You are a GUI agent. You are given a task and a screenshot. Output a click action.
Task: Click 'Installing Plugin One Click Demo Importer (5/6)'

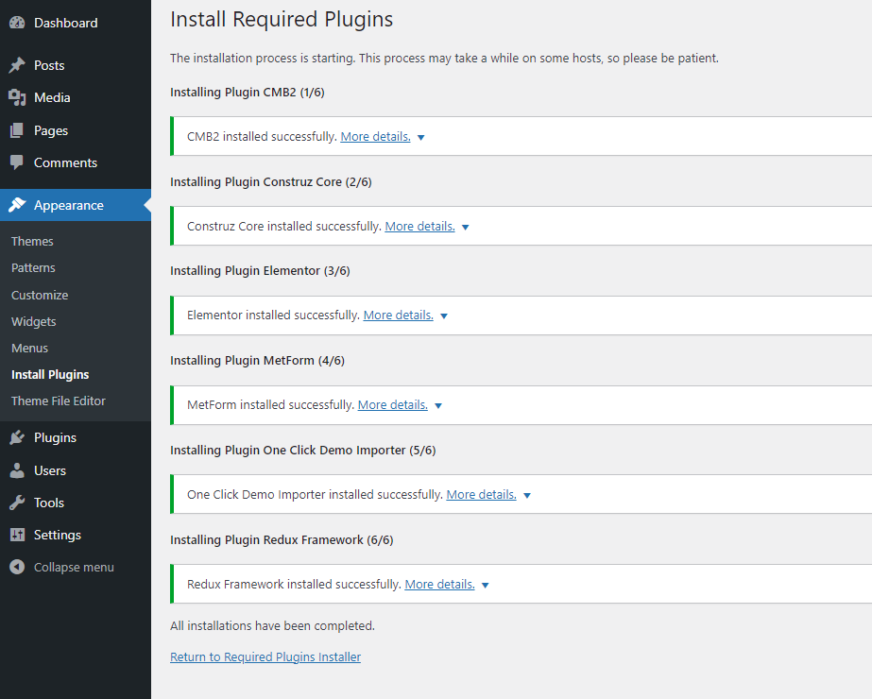[303, 450]
